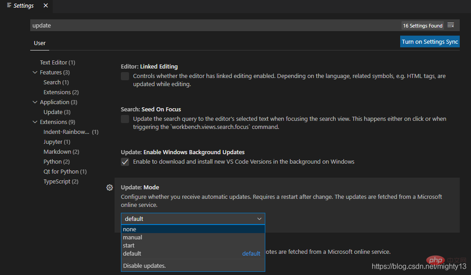
Task: Click Enable Windows Background Updates heading
Action: (183, 152)
